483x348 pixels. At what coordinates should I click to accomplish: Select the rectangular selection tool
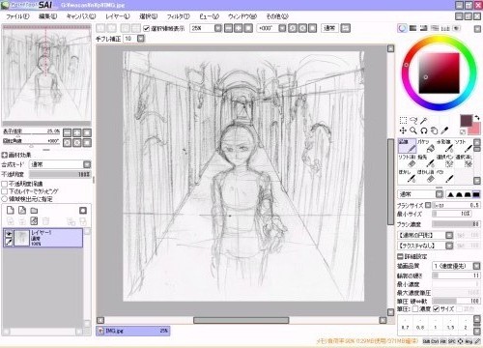tap(403, 120)
